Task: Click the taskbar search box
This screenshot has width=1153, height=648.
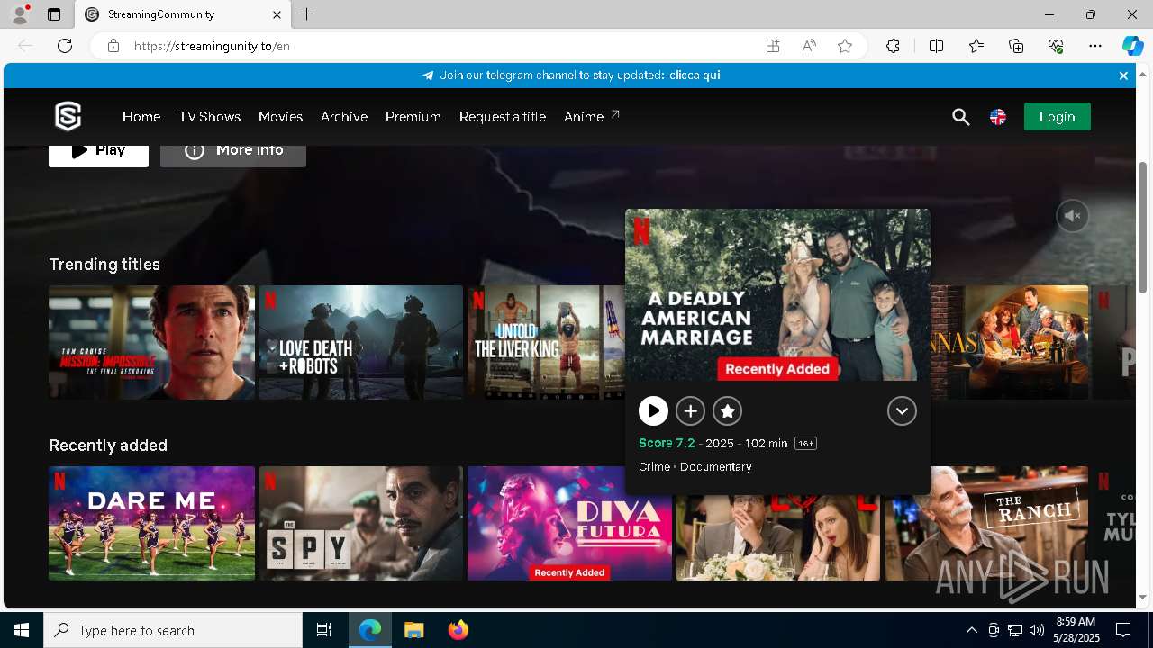Action: coord(173,630)
